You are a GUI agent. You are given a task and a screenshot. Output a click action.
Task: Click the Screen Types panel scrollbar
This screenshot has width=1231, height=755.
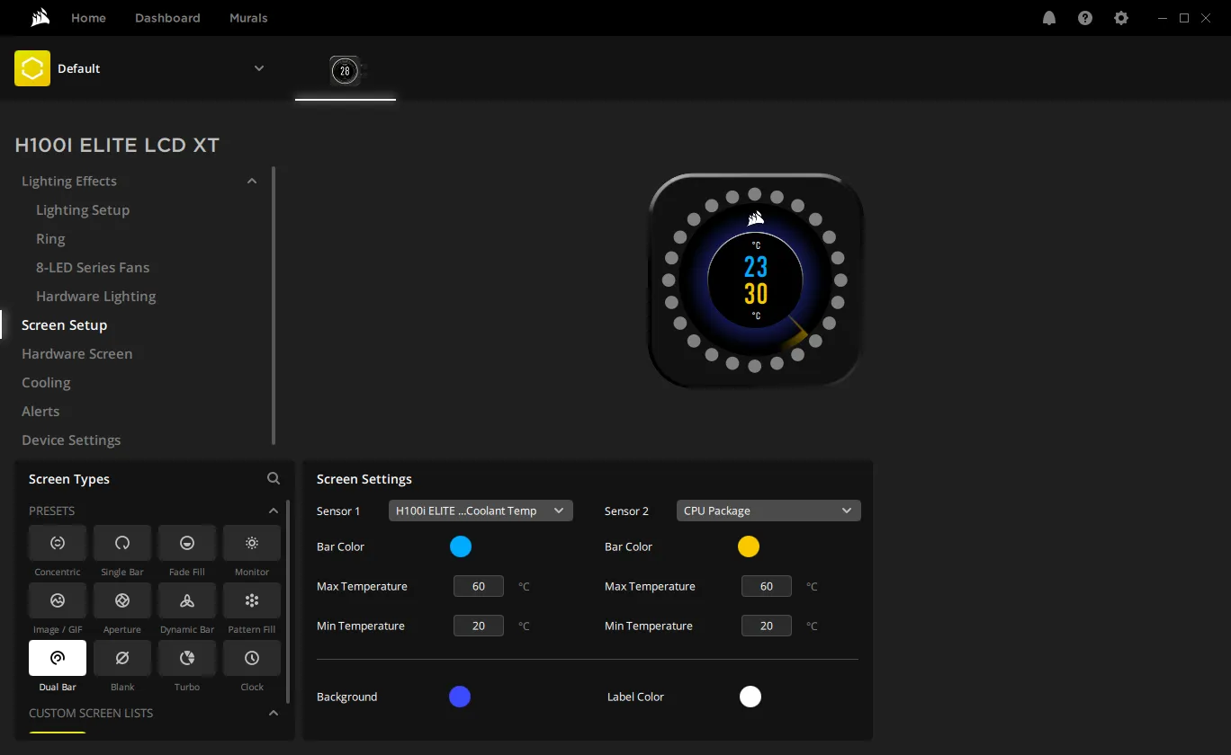coord(288,602)
